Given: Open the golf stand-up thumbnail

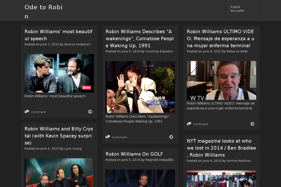Looking at the screenshot, I should click(140, 178).
